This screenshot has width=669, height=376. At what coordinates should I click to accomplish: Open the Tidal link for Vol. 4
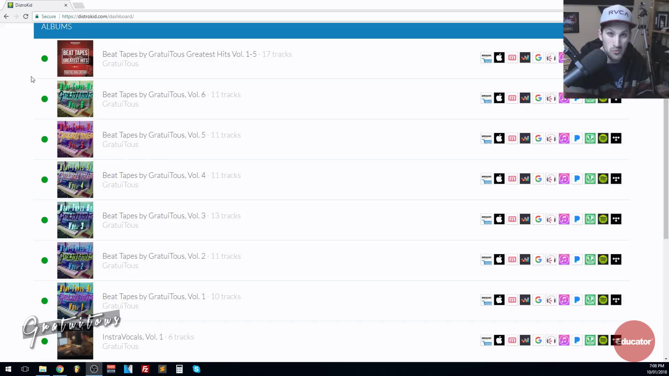616,179
